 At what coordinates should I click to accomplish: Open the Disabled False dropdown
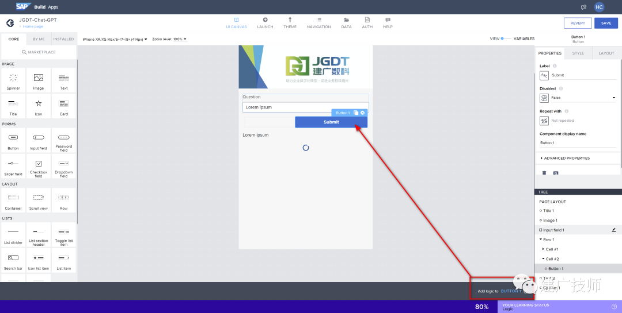(x=583, y=98)
